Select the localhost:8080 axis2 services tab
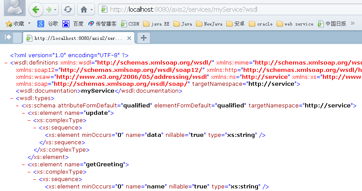The width and height of the screenshot is (362, 191). [x=78, y=38]
